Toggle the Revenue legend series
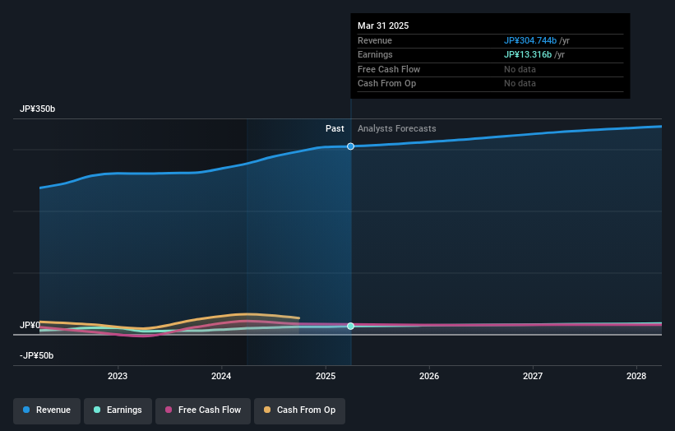This screenshot has height=431, width=675. coord(47,410)
